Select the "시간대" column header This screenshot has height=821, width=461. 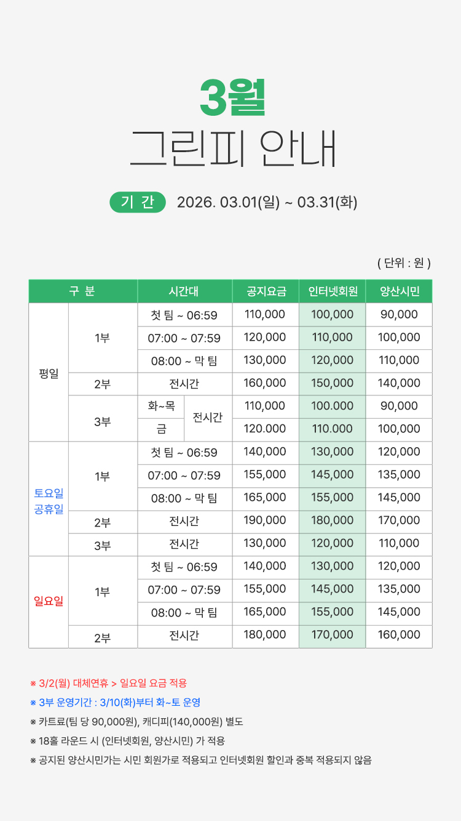click(x=184, y=291)
